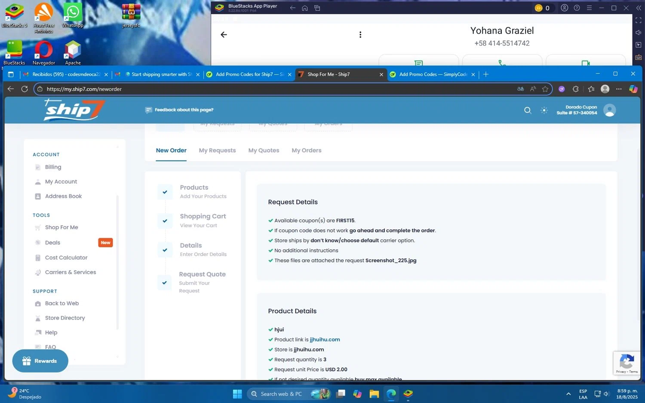Click the Rewards gift button
The height and width of the screenshot is (403, 645).
pyautogui.click(x=40, y=361)
